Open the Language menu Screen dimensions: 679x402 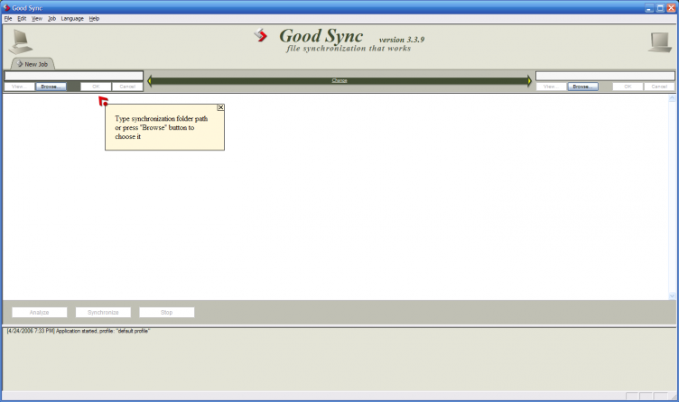coord(72,18)
